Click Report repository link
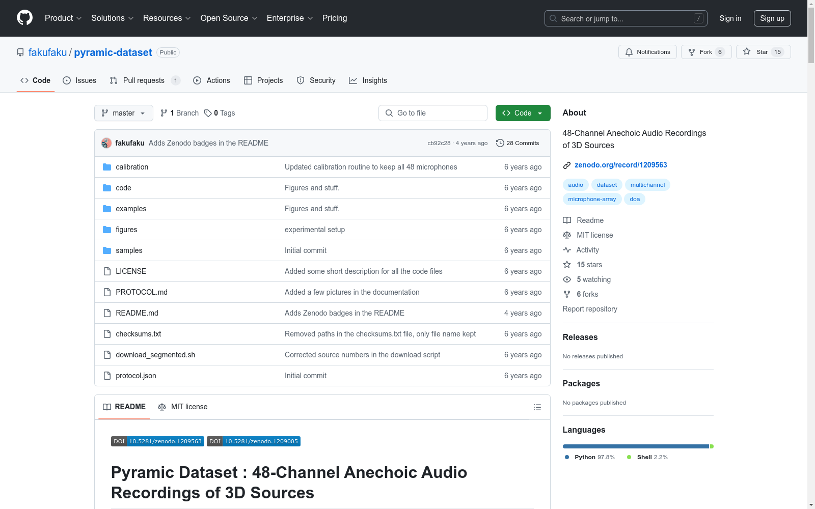Image resolution: width=815 pixels, height=509 pixels. pyautogui.click(x=590, y=309)
